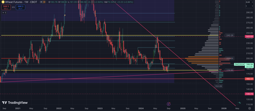Viewport: 255px width, 111px height.
Task: Open chart settings hexagon gear icon
Action: tap(250, 108)
